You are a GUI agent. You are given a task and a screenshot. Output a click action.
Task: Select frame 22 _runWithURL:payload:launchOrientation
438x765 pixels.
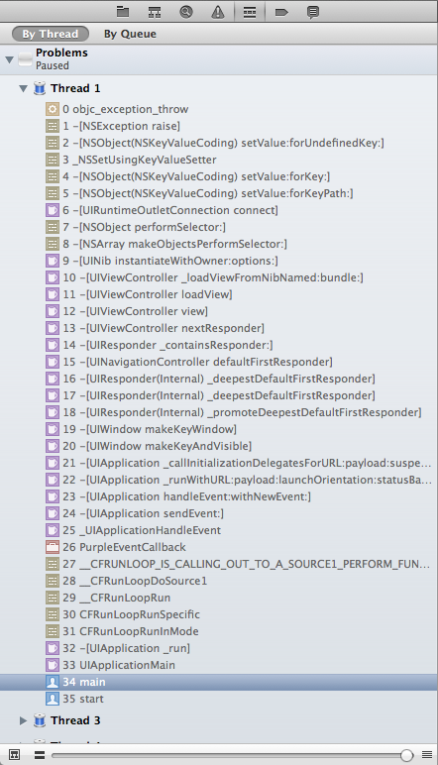click(219, 480)
